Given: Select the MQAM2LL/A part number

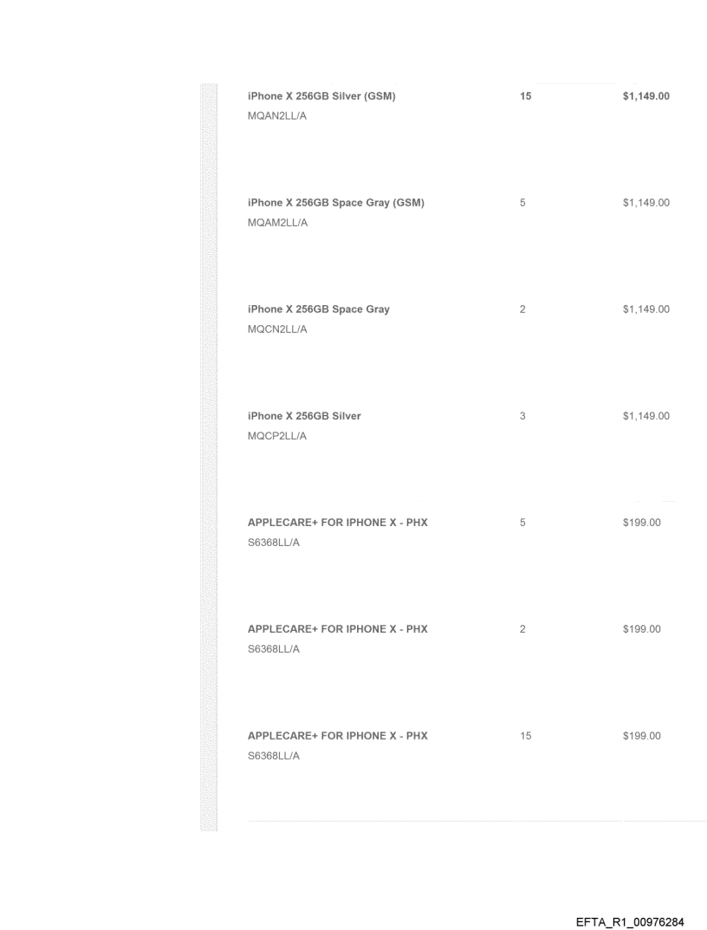Looking at the screenshot, I should point(277,224).
